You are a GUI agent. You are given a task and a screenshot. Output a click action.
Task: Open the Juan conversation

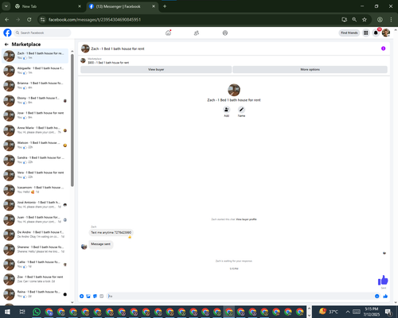pos(35,219)
